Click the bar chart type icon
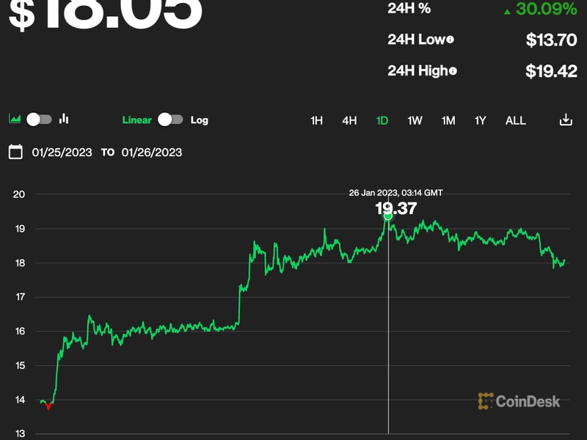Image resolution: width=587 pixels, height=440 pixels. click(64, 119)
